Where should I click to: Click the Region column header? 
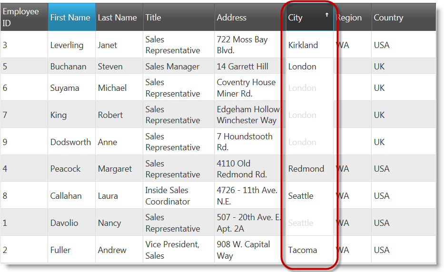(x=350, y=18)
